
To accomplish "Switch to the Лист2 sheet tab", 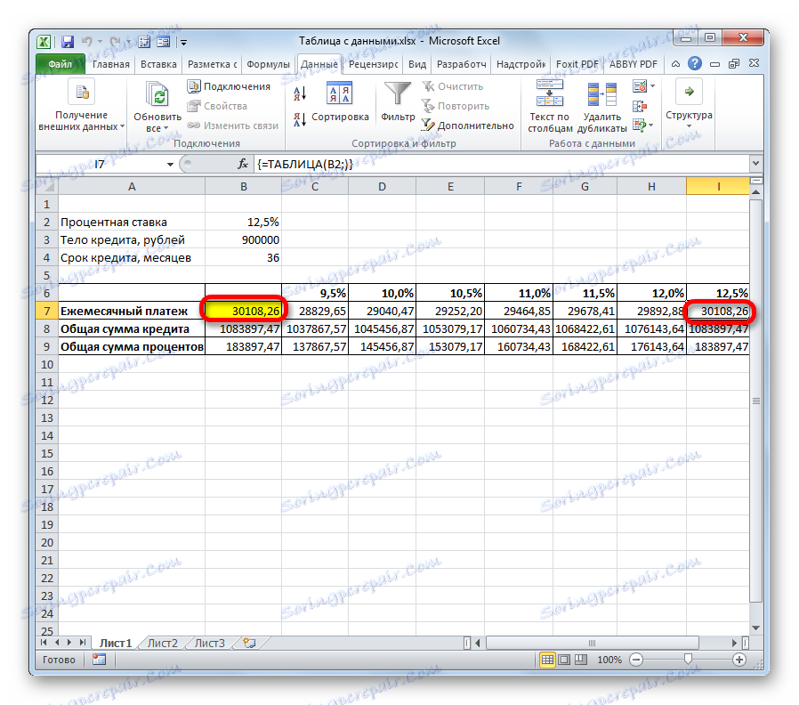I will [162, 644].
